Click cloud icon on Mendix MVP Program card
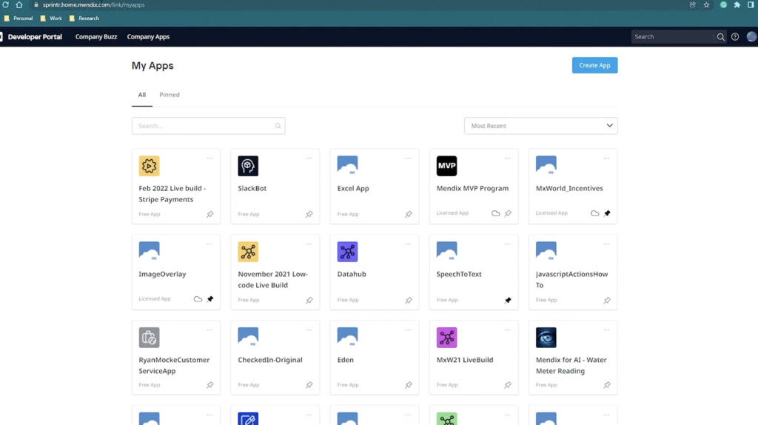The image size is (758, 425). pos(496,213)
